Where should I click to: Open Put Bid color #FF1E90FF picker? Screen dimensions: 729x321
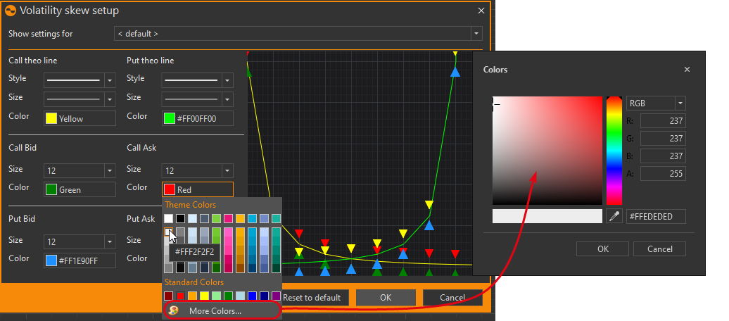coord(80,260)
